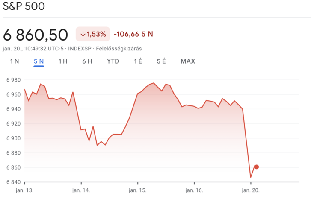The image size is (311, 199).
Task: Click the jan. 15. date label
Action: 138,190
